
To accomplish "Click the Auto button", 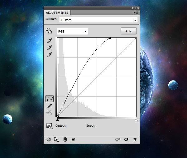I will pos(129,31).
